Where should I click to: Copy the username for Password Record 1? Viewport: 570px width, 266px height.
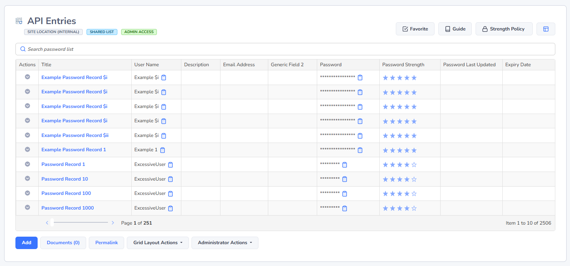pyautogui.click(x=170, y=165)
